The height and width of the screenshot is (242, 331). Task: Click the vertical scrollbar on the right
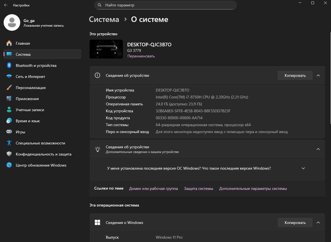coord(330,78)
